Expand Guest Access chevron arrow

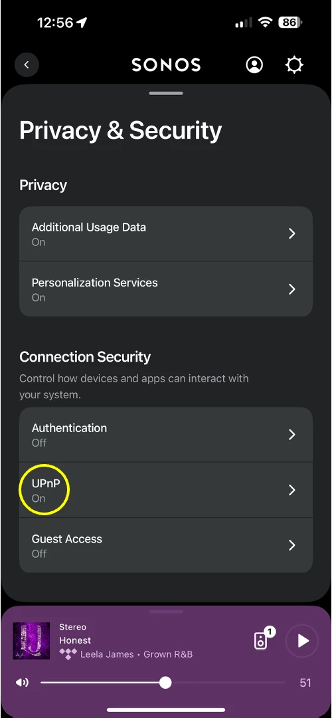(x=292, y=545)
